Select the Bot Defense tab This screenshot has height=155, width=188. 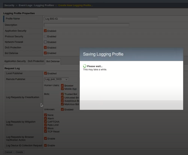pos(53,61)
